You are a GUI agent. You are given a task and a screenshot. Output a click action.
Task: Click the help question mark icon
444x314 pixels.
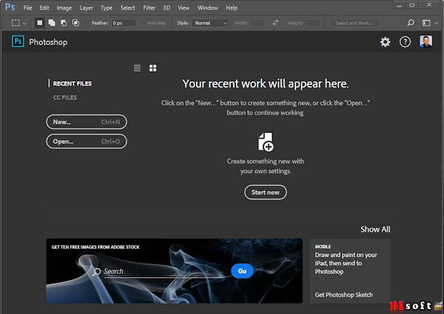point(405,42)
